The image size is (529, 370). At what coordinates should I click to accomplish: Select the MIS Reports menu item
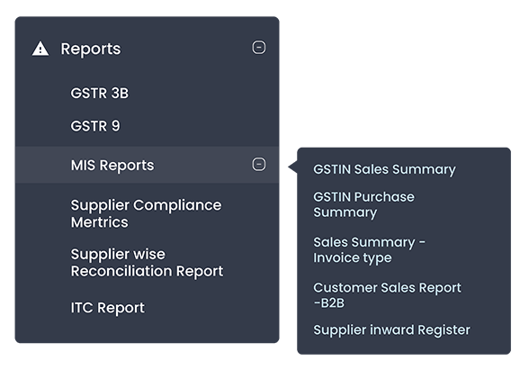point(148,165)
